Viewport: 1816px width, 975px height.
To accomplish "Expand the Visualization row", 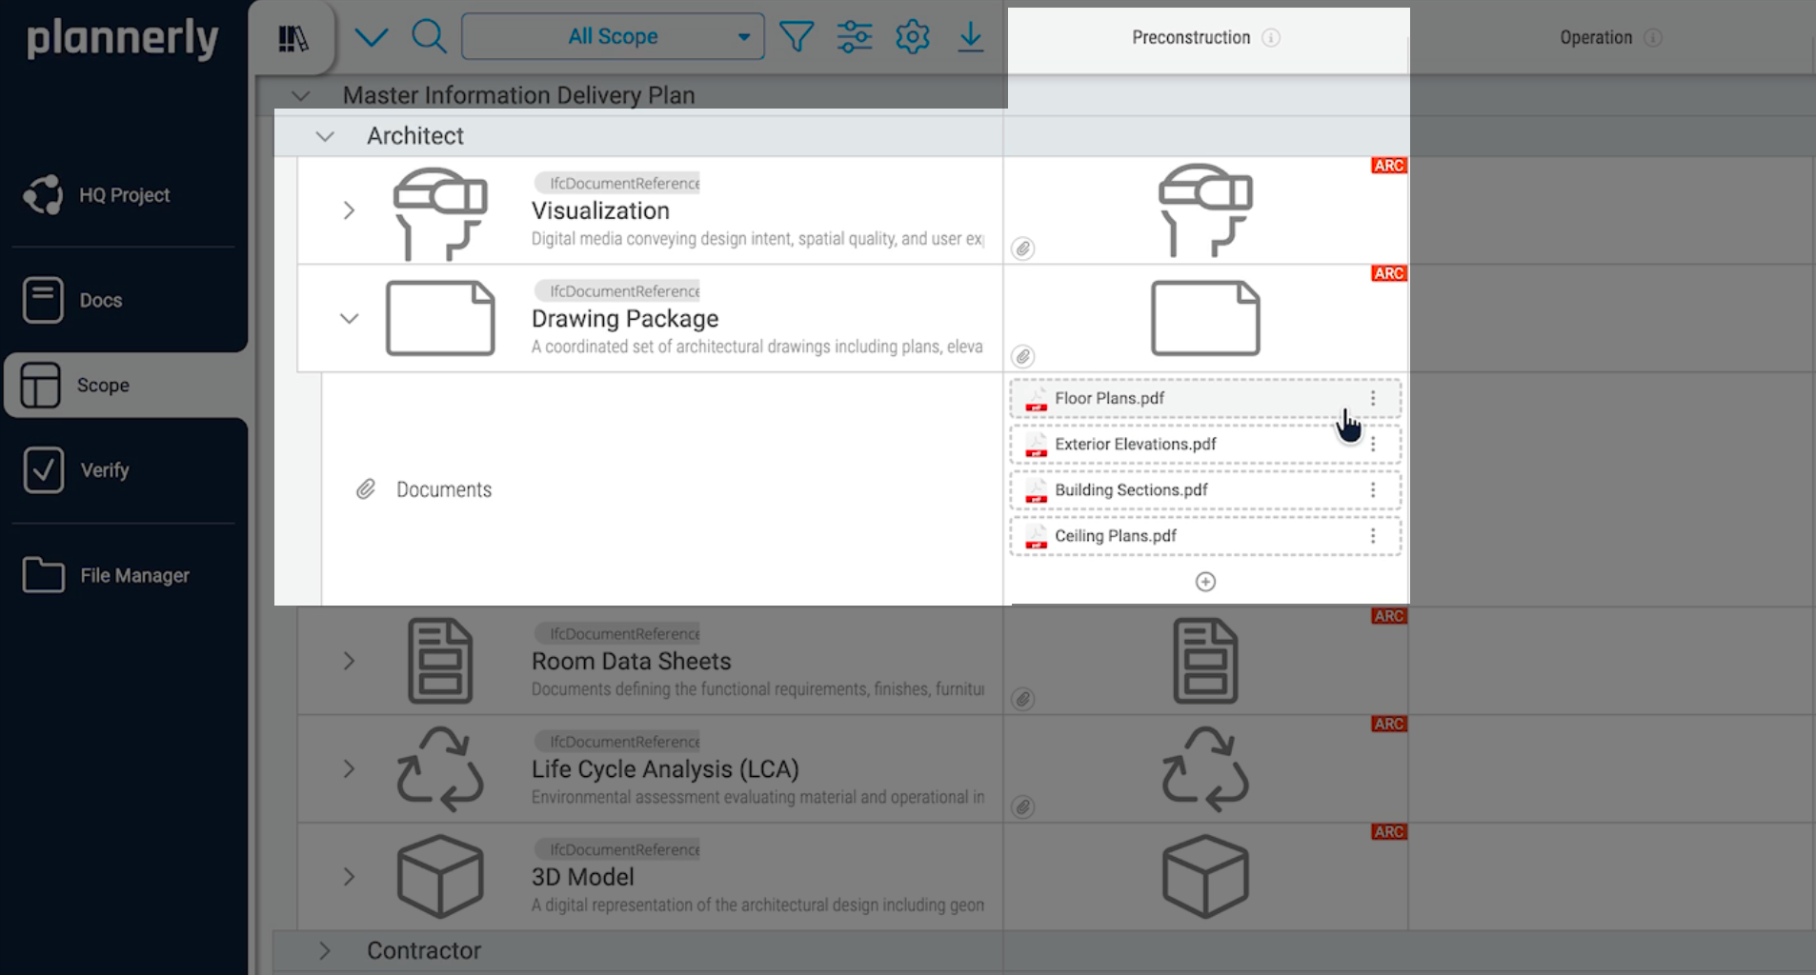I will click(349, 210).
